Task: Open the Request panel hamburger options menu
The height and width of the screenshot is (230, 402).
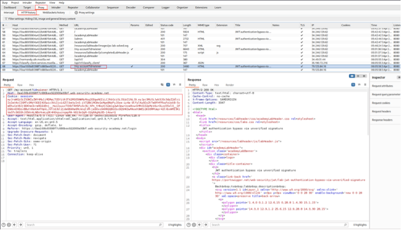Action: 180,84
